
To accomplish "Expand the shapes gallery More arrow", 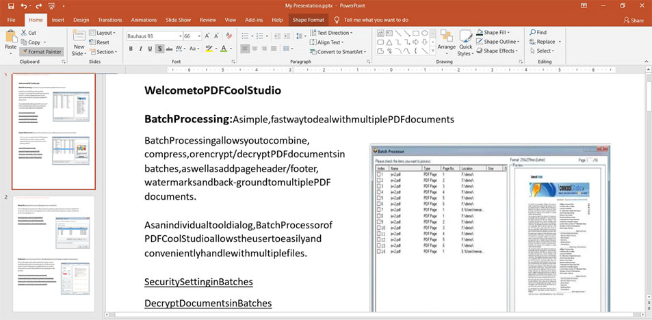I will tap(433, 51).
